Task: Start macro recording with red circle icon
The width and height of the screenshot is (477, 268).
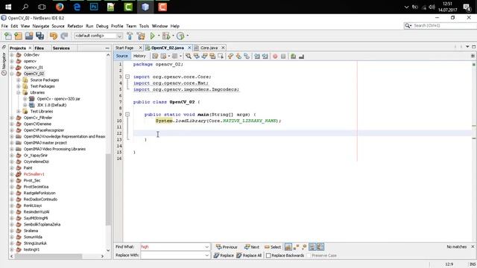Action: pos(275,57)
